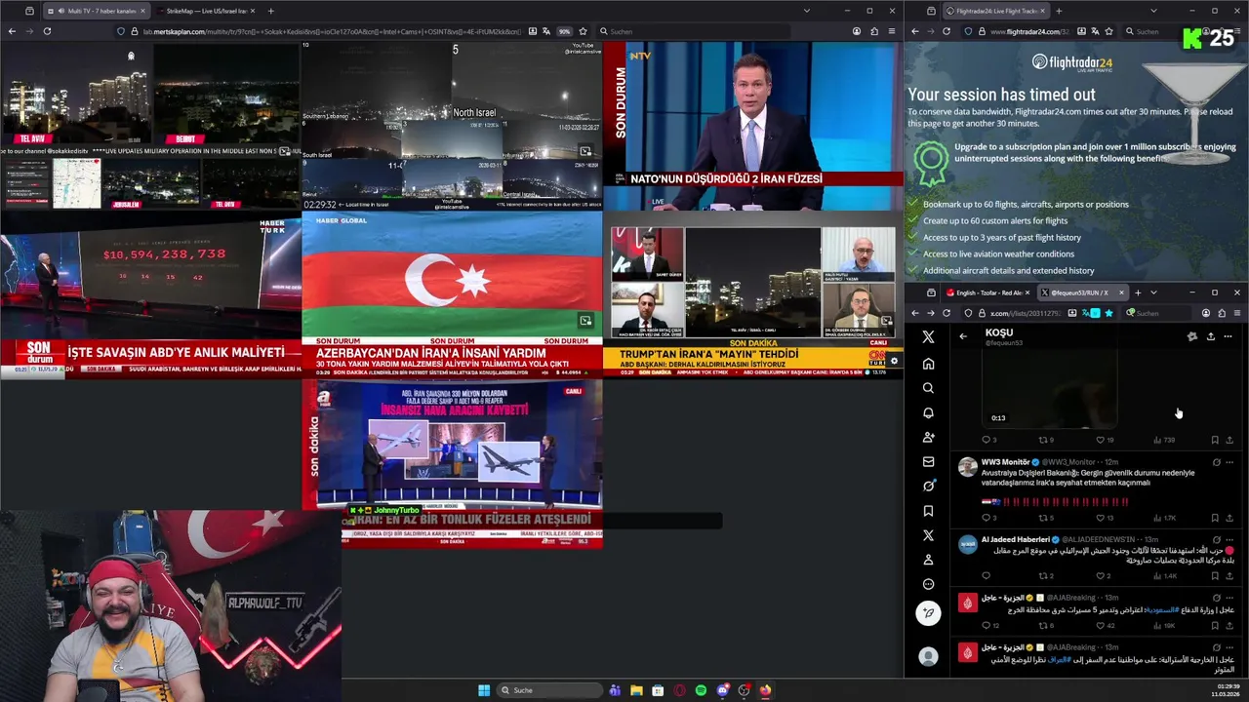Open Firefox hamburger menu in X window
The image size is (1249, 702).
coord(1237,313)
